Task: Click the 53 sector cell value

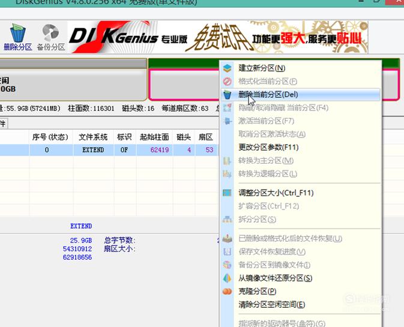Action: coord(210,150)
